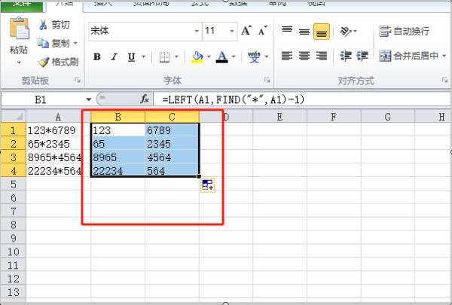Apply the yellow fill color bucket

[x=197, y=56]
